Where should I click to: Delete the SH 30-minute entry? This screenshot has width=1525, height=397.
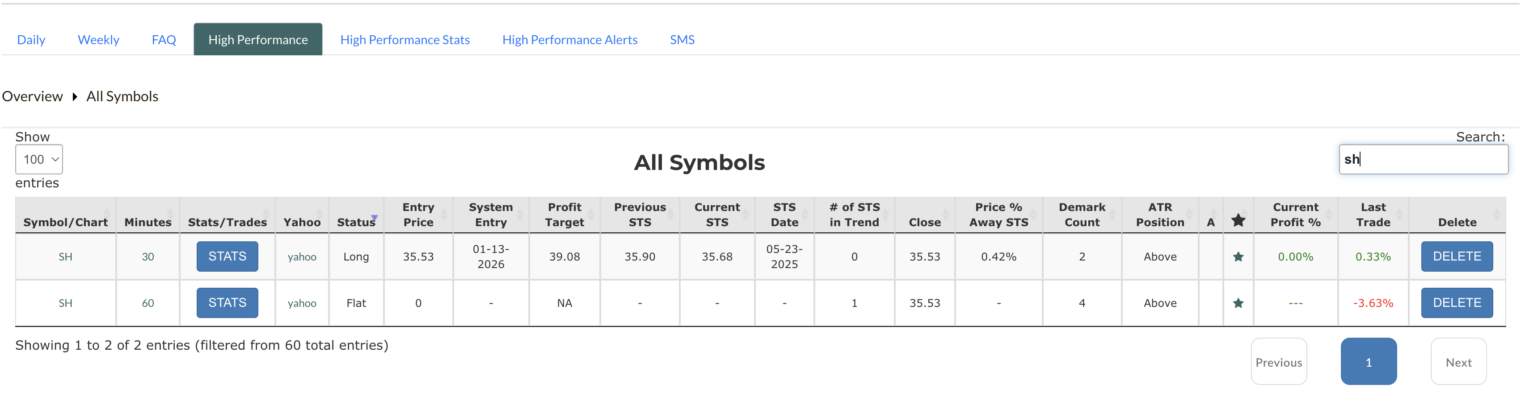(x=1456, y=256)
